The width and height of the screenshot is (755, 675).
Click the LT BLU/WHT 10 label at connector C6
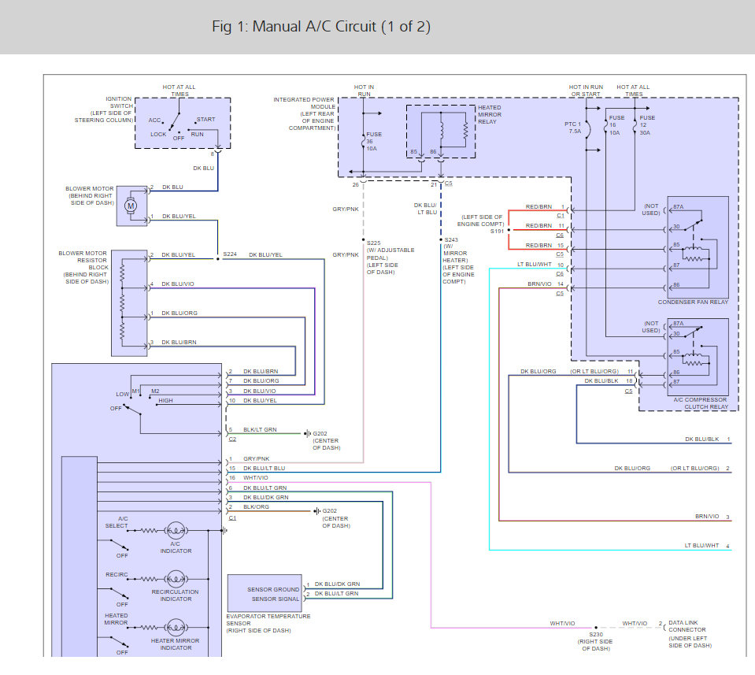[540, 265]
